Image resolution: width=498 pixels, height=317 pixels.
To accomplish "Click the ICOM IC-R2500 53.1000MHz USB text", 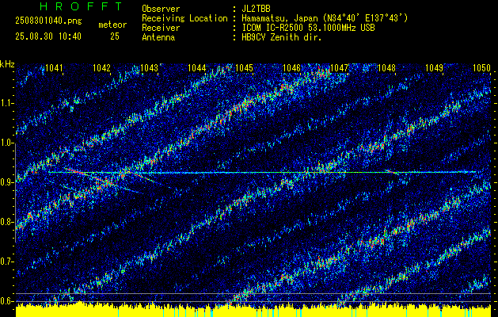I will click(x=308, y=28).
